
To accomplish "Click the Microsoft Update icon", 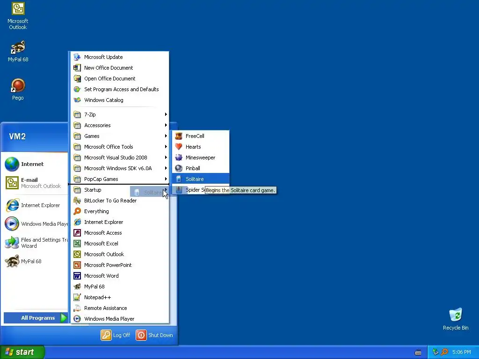I will click(77, 57).
